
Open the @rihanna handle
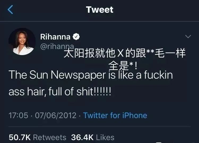pyautogui.click(x=57, y=47)
